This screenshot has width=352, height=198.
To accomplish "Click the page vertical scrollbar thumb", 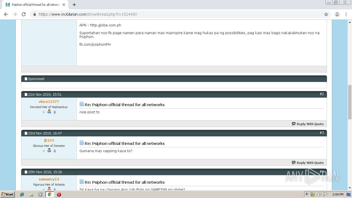I will (350, 102).
